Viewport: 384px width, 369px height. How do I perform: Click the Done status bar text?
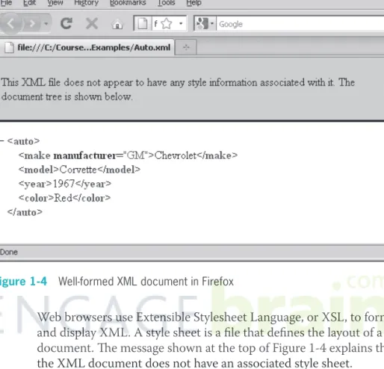tap(9, 252)
